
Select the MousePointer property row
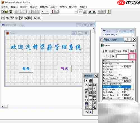click(117, 78)
